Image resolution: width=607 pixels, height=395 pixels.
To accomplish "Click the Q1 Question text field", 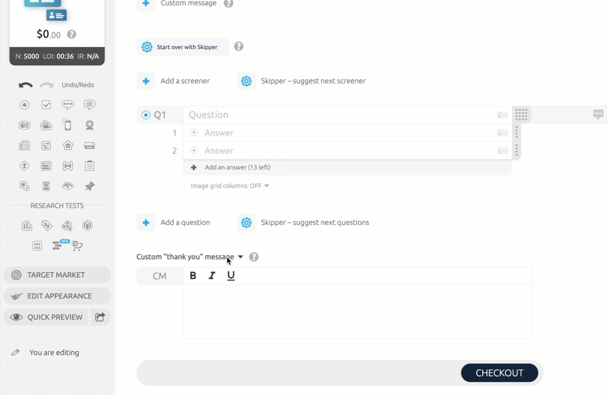I will coord(338,115).
